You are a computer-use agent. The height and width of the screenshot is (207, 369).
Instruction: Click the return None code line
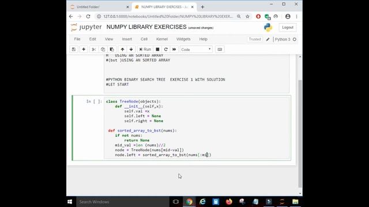click(x=137, y=140)
